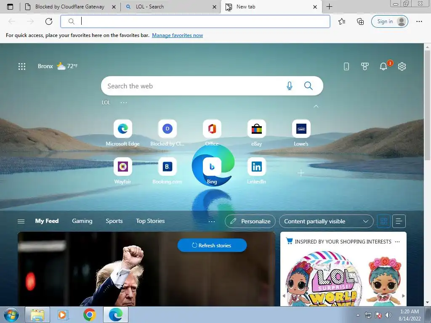Click the address bar input
This screenshot has height=323, width=431.
195,21
